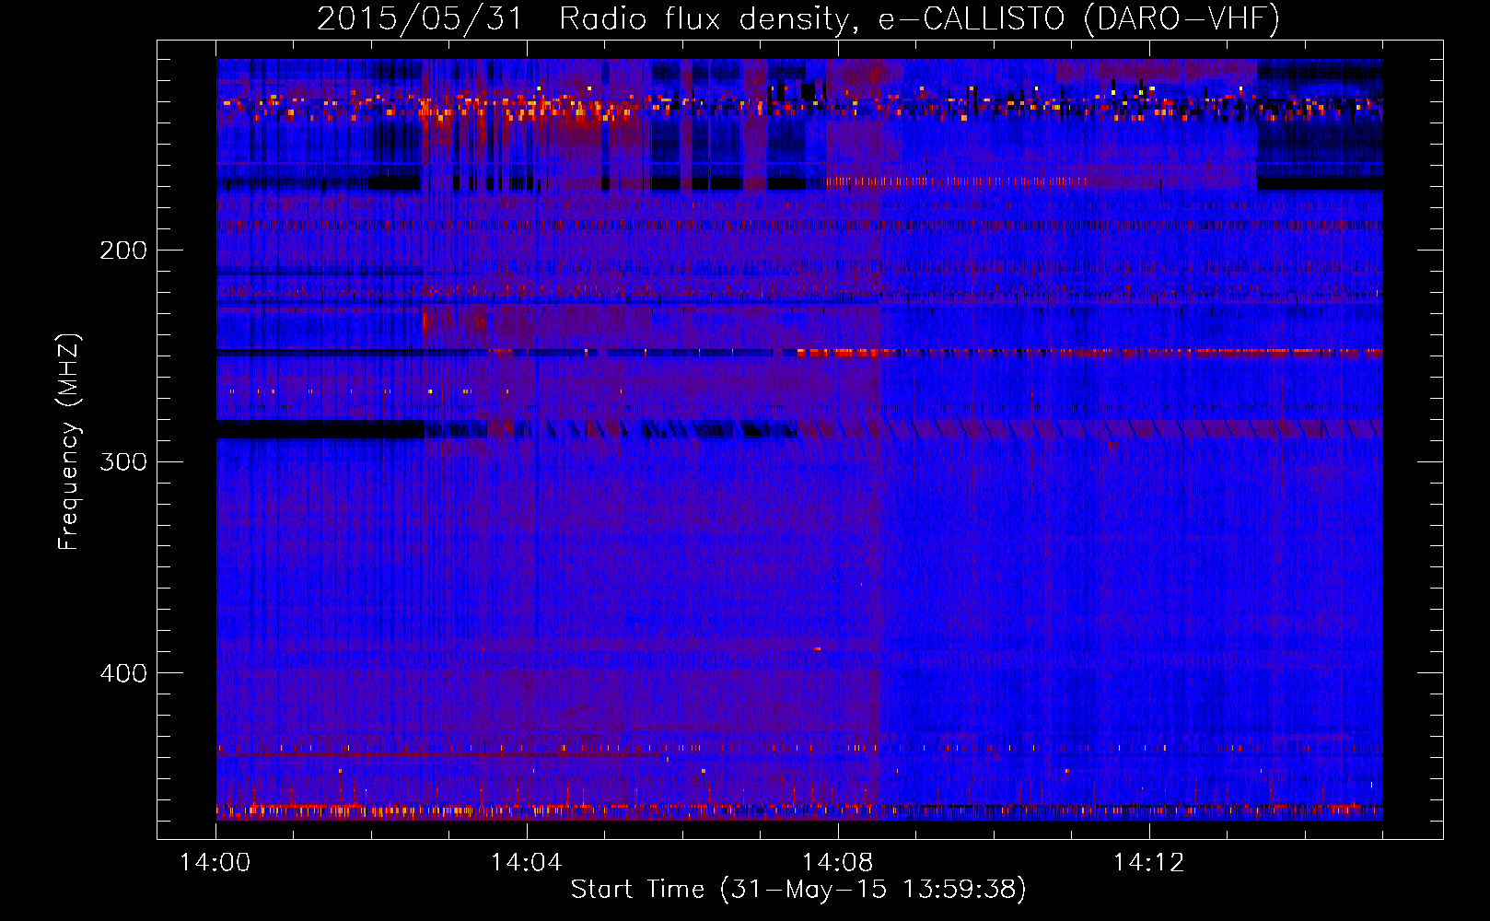The image size is (1490, 921).
Task: Click the Start Time axis caption
Action: [798, 890]
